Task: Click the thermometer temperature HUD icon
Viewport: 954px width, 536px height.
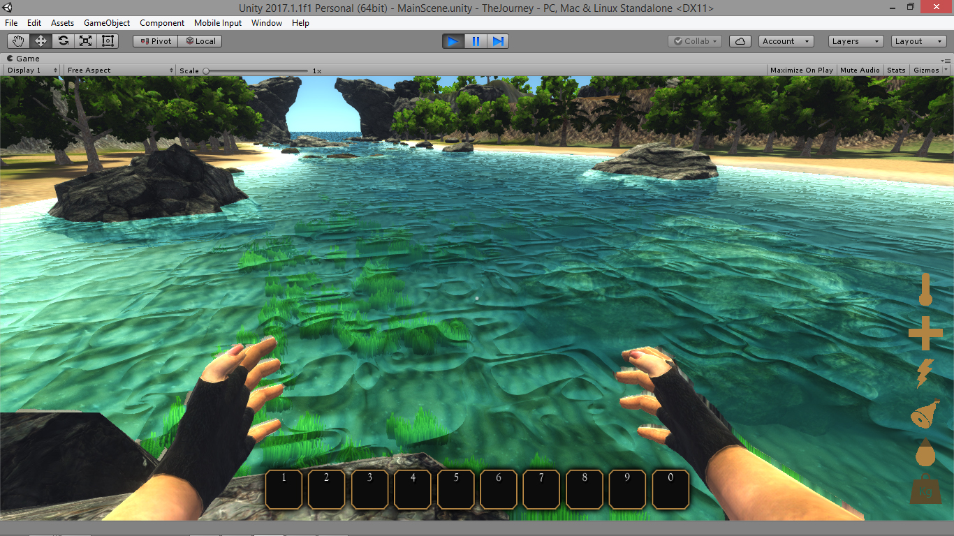Action: tap(925, 289)
